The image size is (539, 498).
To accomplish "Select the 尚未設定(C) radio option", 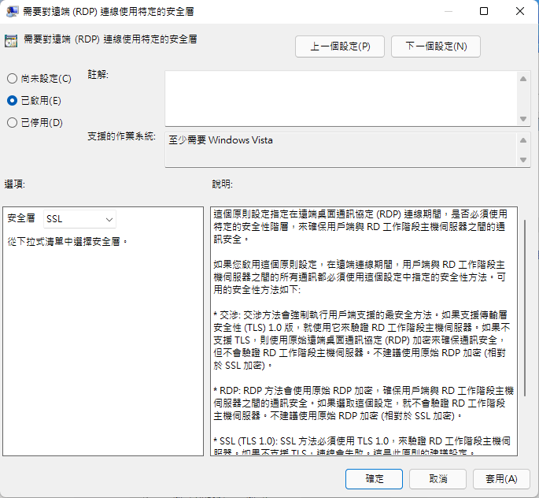I will (12, 79).
